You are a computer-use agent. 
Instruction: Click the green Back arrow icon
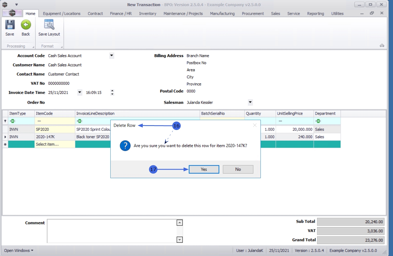(26, 25)
